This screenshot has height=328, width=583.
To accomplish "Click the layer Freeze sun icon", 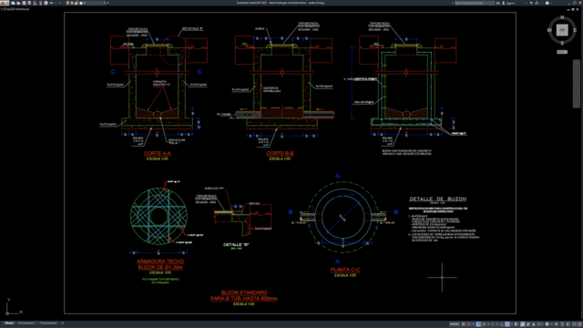I will (72, 3).
